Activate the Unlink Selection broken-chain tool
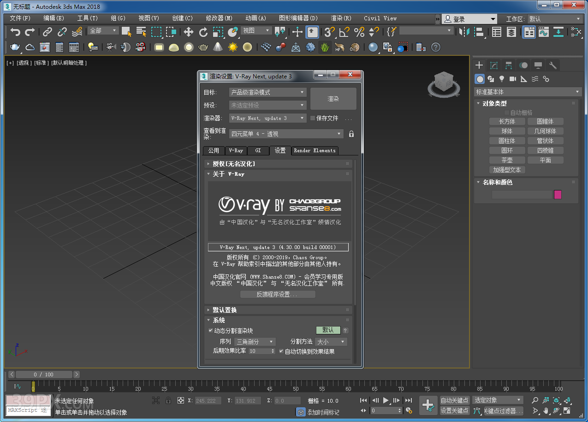The width and height of the screenshot is (588, 422). (x=62, y=32)
